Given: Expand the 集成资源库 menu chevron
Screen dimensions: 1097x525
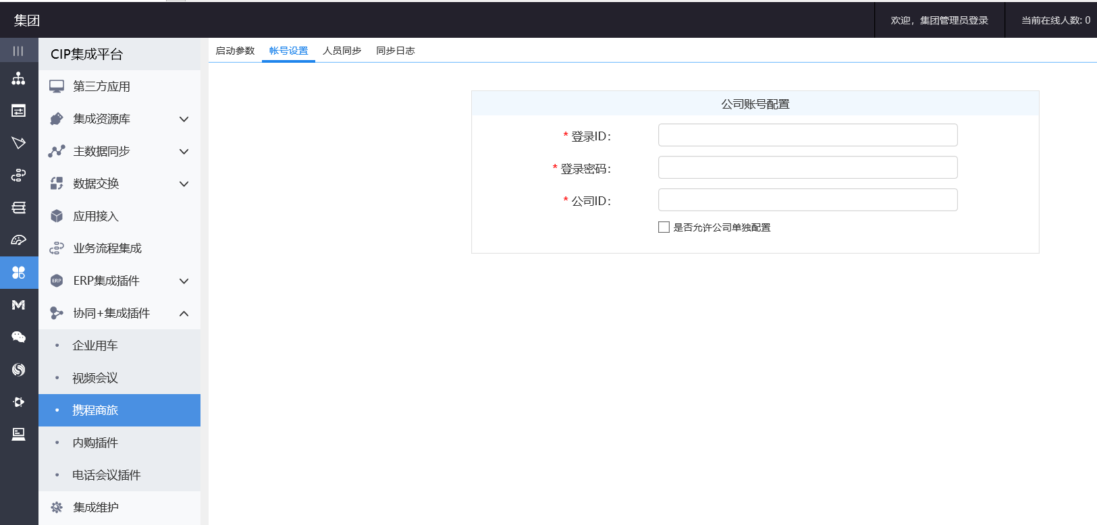Looking at the screenshot, I should point(184,119).
